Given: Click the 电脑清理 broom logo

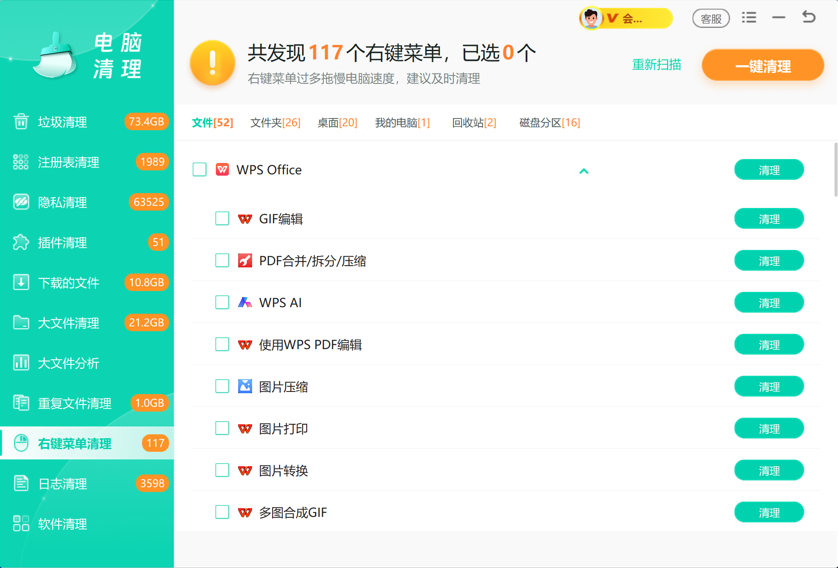Looking at the screenshot, I should (55, 55).
